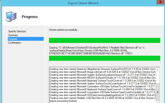Click the Copying RtsUStorIcon.dll status text

[97, 51]
